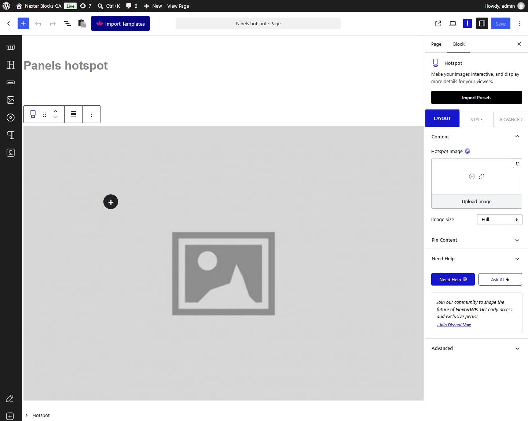528x421 pixels.
Task: Click the pencil edit icon at bottom left
Action: click(x=10, y=399)
